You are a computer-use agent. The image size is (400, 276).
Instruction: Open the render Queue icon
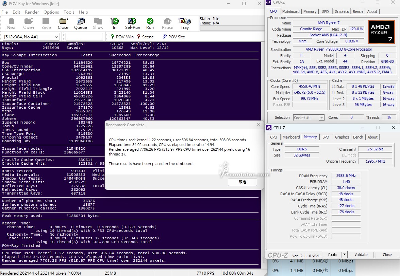pos(81,24)
